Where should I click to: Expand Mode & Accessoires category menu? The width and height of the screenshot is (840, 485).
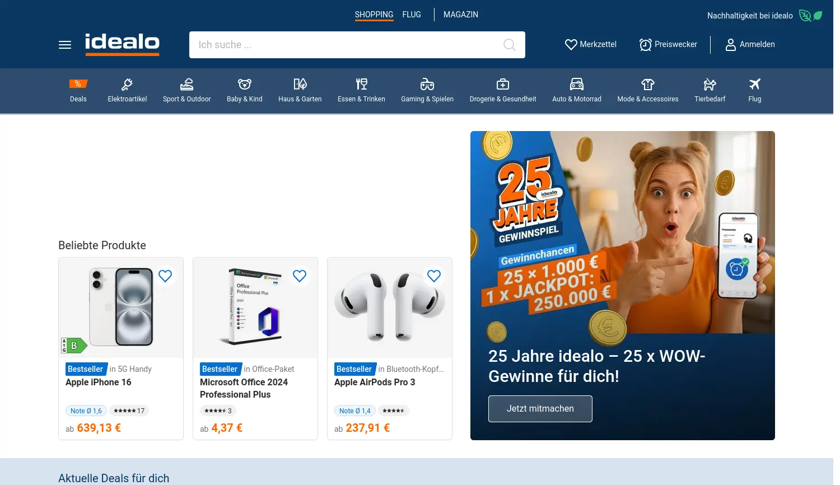point(647,91)
